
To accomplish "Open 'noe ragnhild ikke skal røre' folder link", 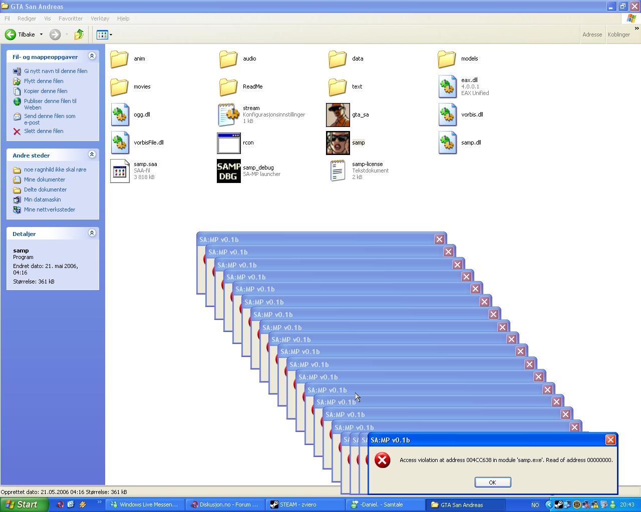I will tap(55, 169).
